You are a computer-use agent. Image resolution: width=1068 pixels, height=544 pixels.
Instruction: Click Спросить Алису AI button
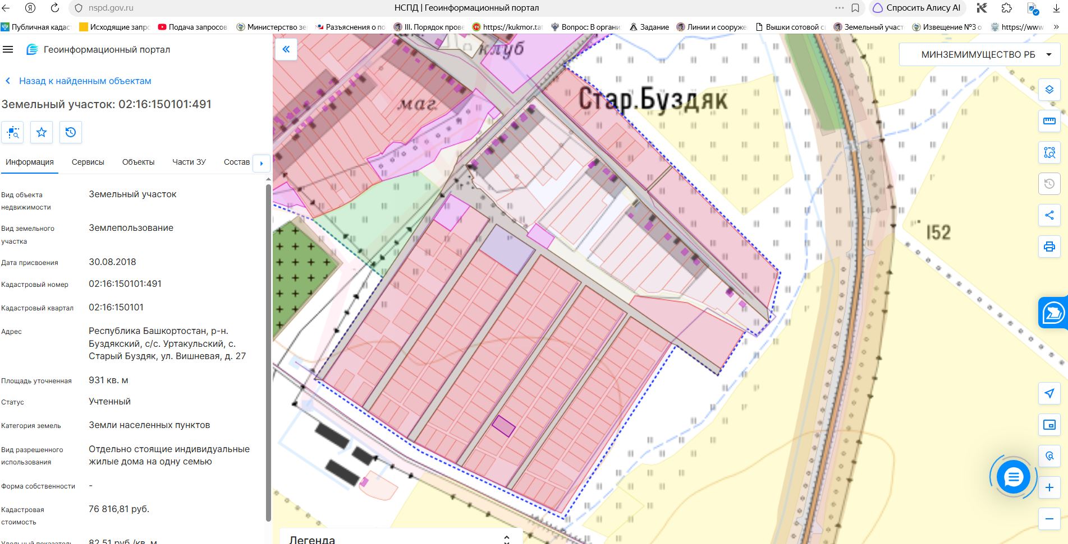[x=917, y=8]
